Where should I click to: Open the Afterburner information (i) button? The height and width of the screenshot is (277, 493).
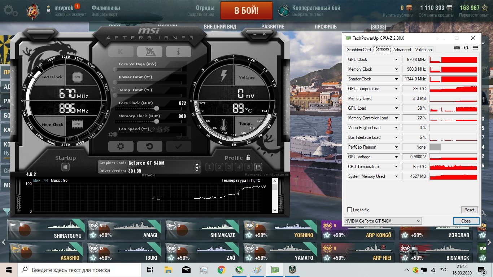[178, 52]
